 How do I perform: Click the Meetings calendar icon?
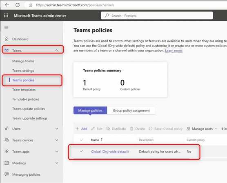7,163
